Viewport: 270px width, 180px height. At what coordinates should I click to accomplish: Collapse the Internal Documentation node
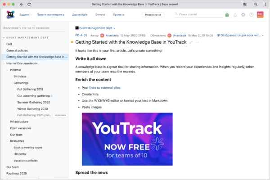(4, 63)
